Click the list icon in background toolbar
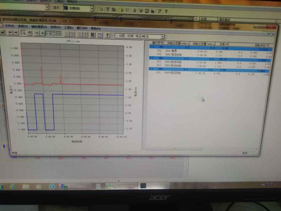 point(127,10)
